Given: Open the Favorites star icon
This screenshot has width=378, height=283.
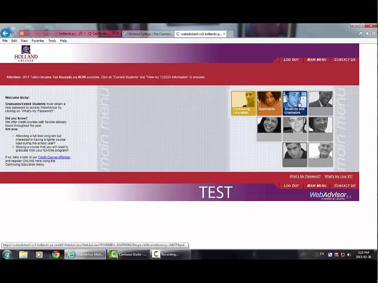Looking at the screenshot, I should tap(367, 33).
